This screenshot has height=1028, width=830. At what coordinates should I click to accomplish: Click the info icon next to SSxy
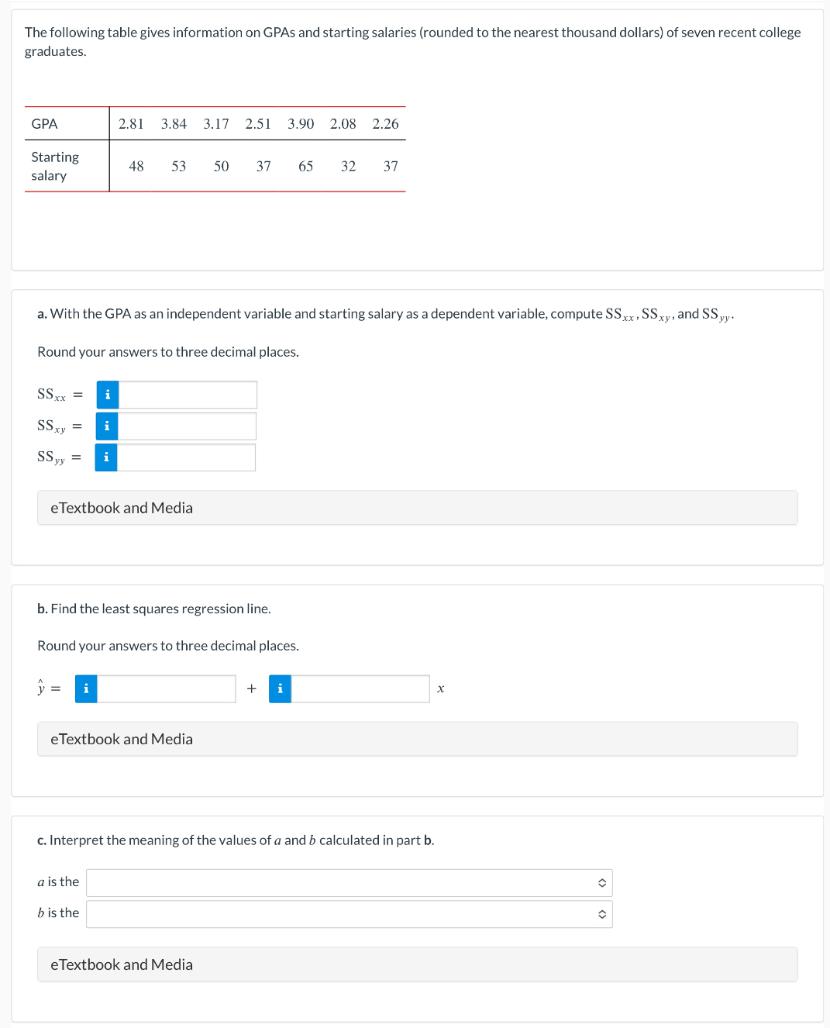click(106, 426)
